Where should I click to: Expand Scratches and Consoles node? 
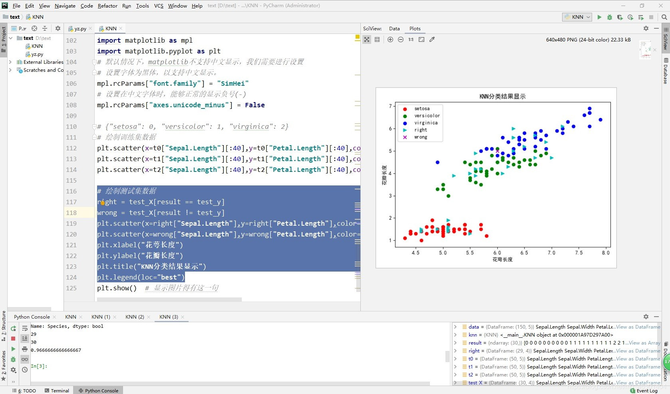point(11,70)
